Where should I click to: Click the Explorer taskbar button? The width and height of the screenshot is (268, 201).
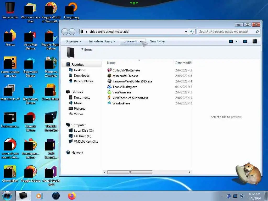23,196
